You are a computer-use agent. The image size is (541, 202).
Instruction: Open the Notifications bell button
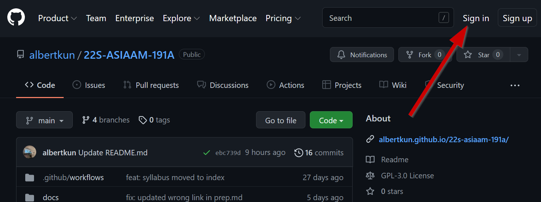[362, 55]
